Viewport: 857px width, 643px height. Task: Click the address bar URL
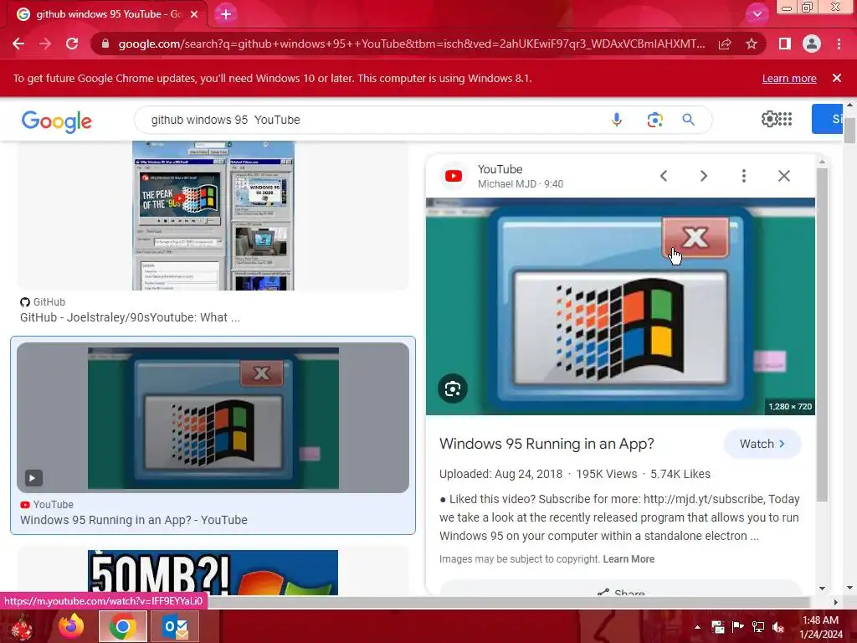(x=411, y=44)
